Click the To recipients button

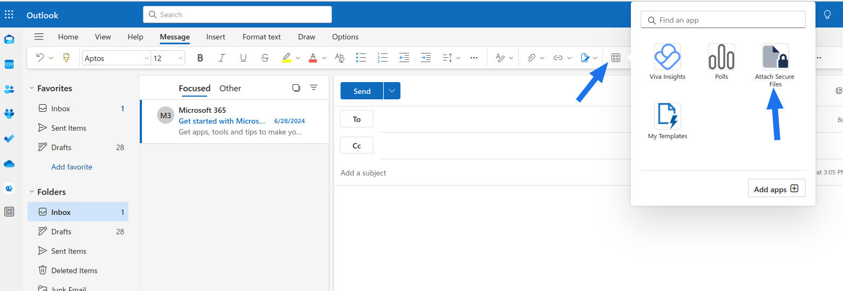point(357,119)
